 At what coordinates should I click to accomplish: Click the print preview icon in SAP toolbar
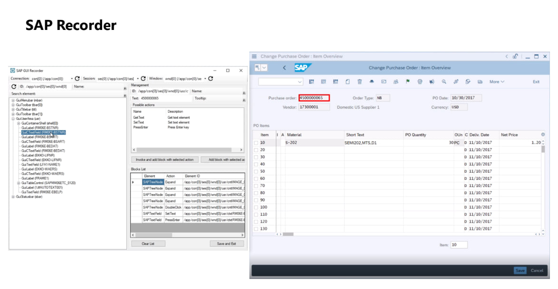pos(420,82)
